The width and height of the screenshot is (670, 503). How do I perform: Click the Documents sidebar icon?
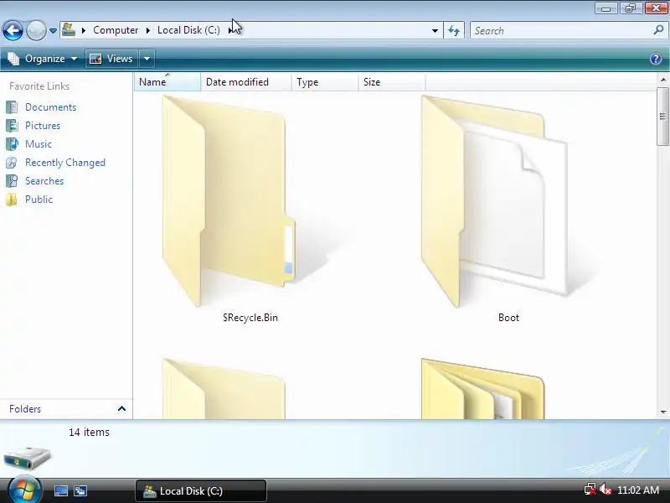pyautogui.click(x=12, y=107)
